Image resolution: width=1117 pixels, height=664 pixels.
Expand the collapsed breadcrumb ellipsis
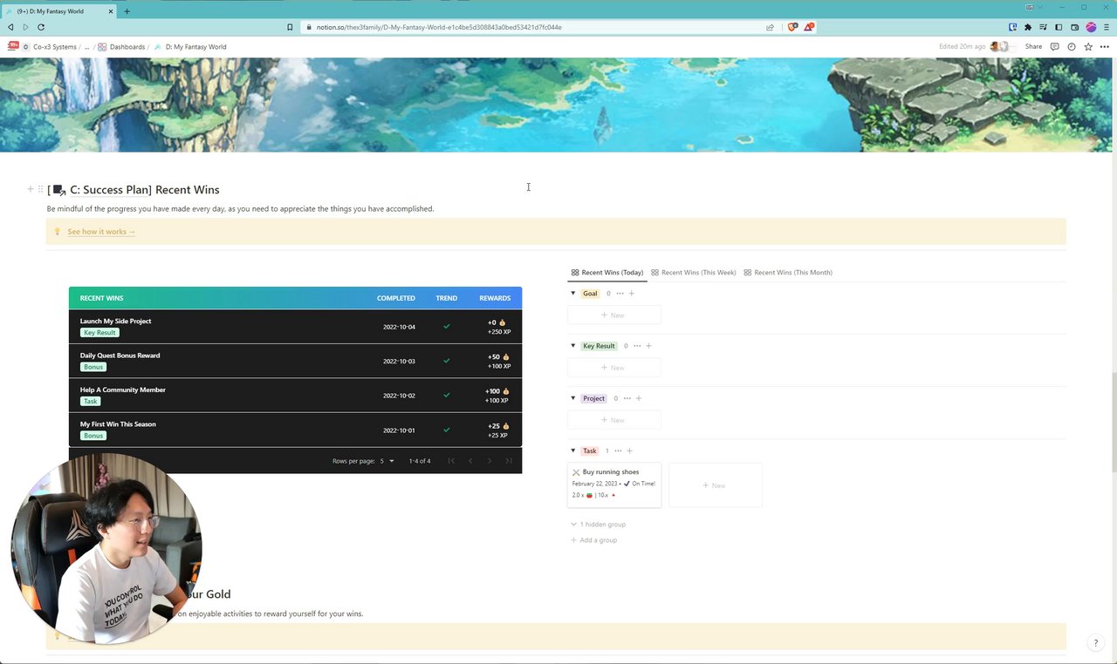(87, 46)
